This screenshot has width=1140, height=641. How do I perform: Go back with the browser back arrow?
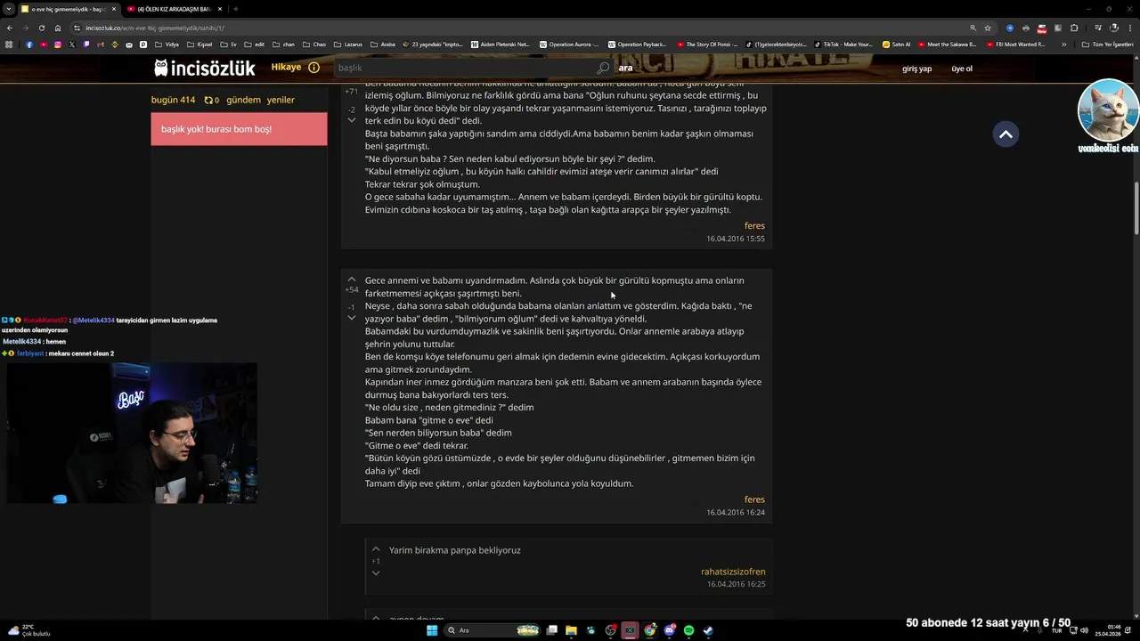pos(10,28)
